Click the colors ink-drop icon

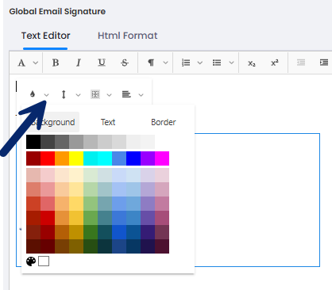(x=33, y=94)
